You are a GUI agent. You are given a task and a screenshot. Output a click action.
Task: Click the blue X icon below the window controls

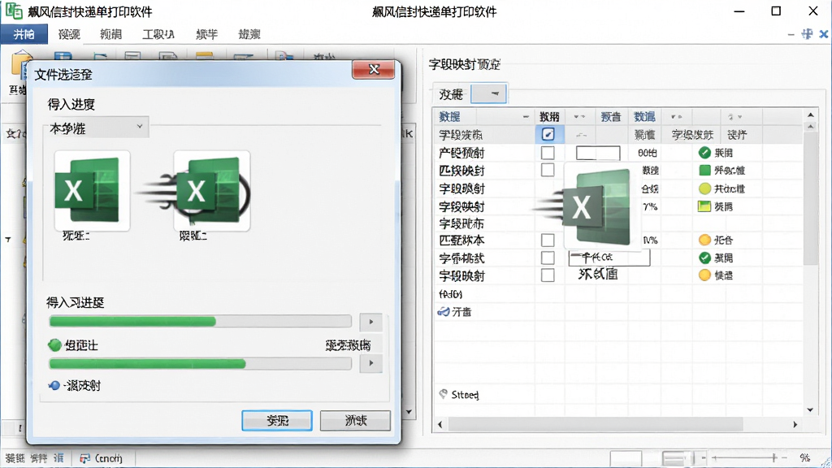pos(824,34)
